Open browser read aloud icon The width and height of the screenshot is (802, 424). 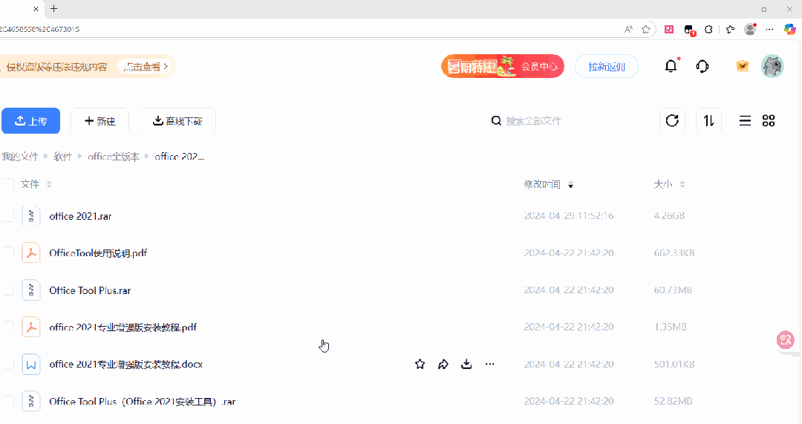pos(629,29)
